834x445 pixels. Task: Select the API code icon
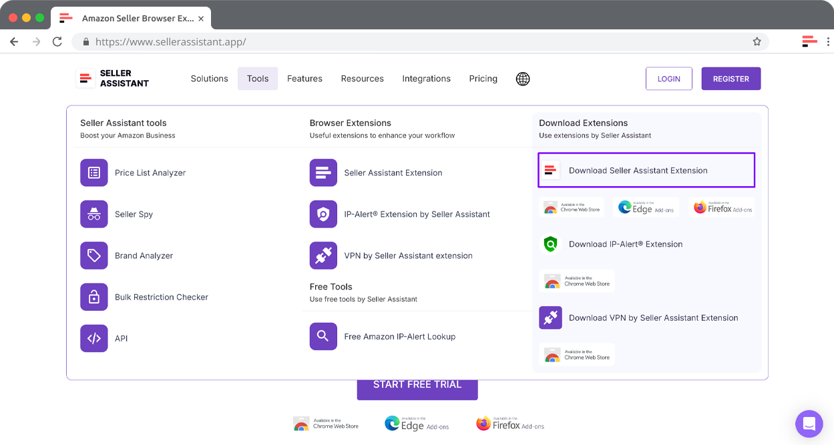94,338
